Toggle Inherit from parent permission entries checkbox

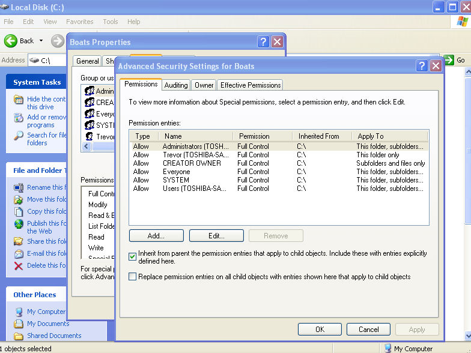[132, 257]
